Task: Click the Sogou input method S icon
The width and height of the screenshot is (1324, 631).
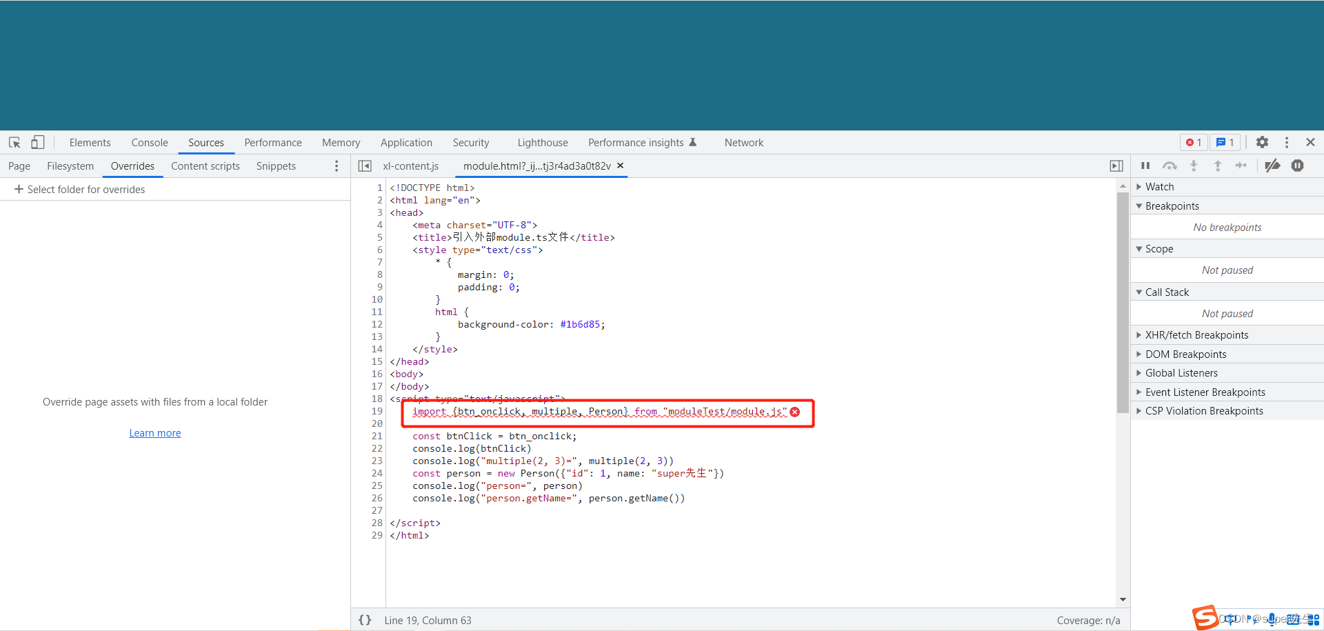Action: click(x=1205, y=617)
